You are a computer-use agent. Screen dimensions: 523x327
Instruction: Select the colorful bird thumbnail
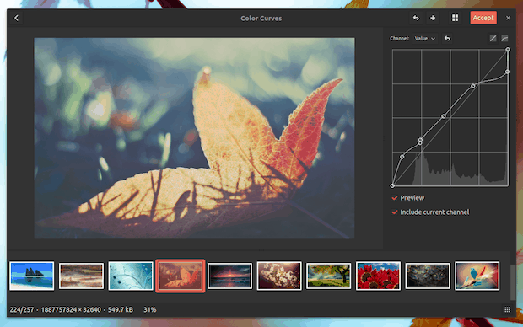tap(477, 276)
